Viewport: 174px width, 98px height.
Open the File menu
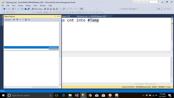pos(2,5)
